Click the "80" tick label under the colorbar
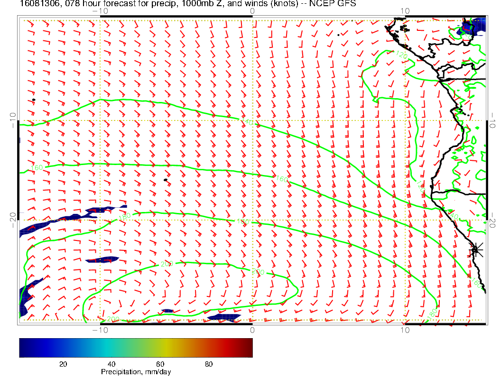This screenshot has height=387, width=501. (209, 364)
